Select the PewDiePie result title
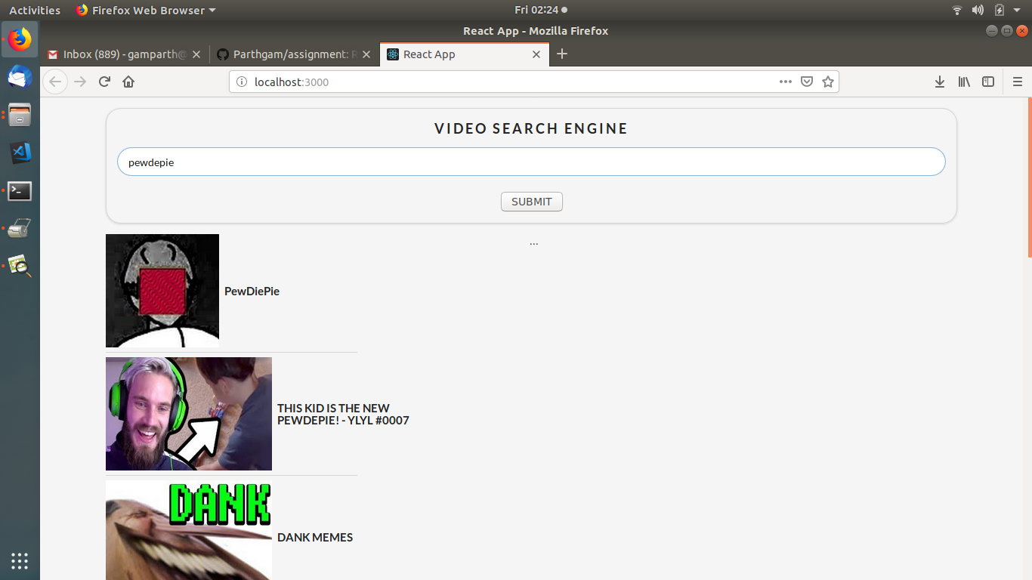Screen dimensions: 1032x580 [x=252, y=292]
